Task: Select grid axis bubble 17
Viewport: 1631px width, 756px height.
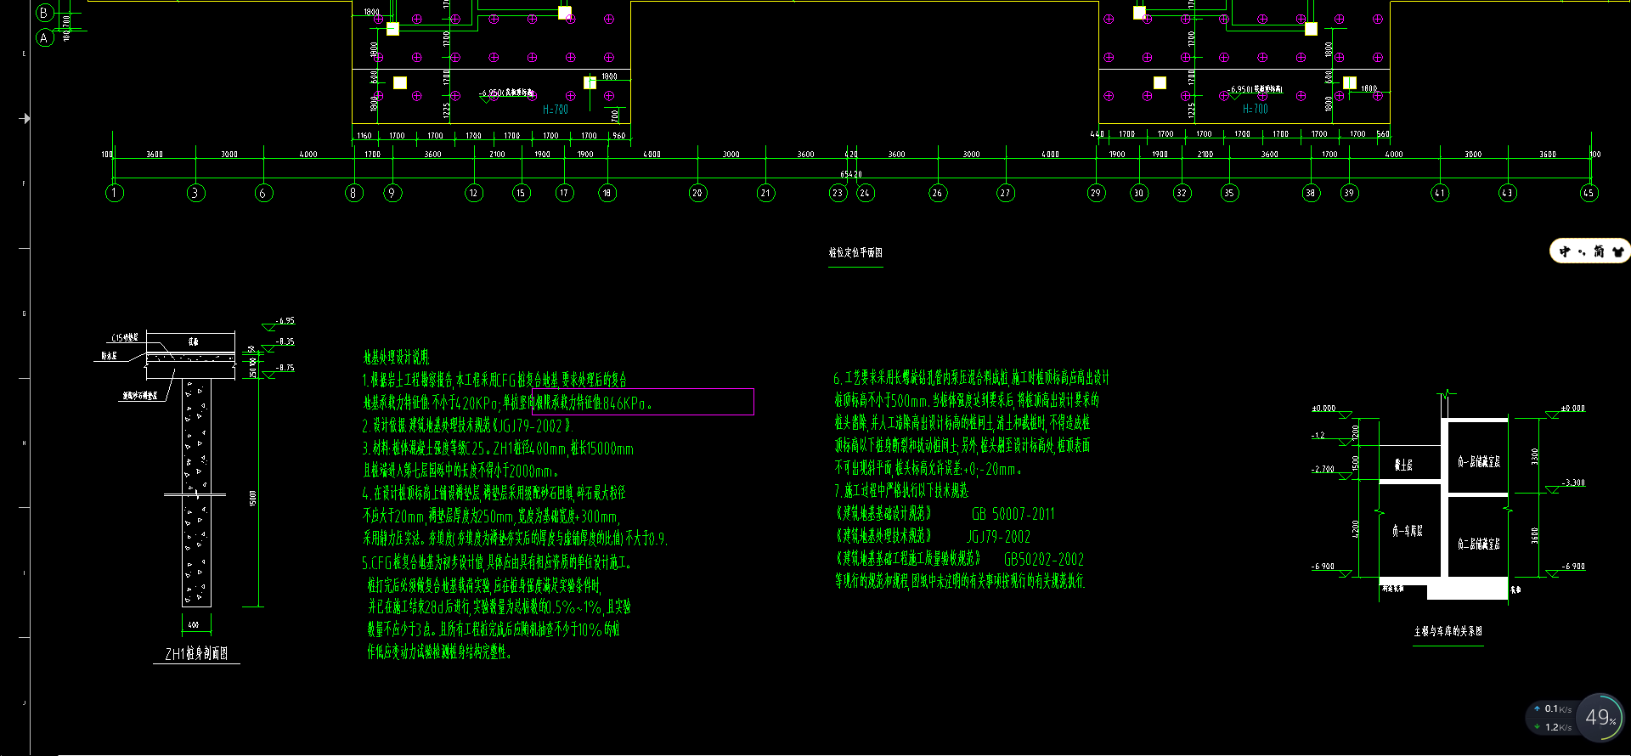Action: click(564, 193)
